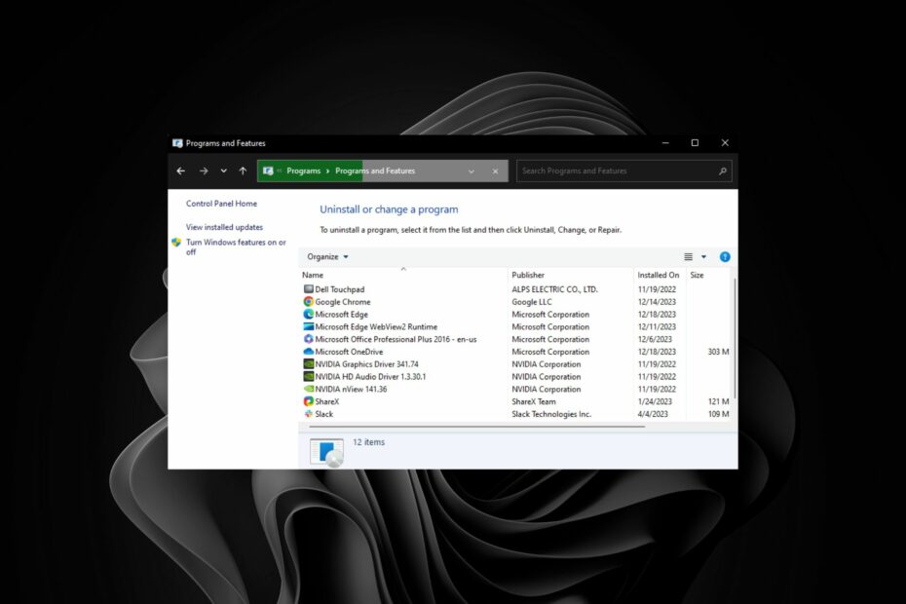Open the Help question mark icon
The image size is (906, 604).
pyautogui.click(x=724, y=256)
